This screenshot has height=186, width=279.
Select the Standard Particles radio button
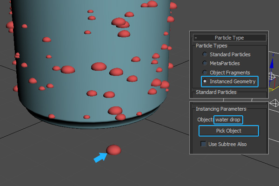[x=205, y=54]
